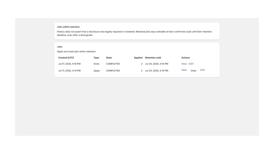Click retention date in the Undo row

click(x=157, y=64)
